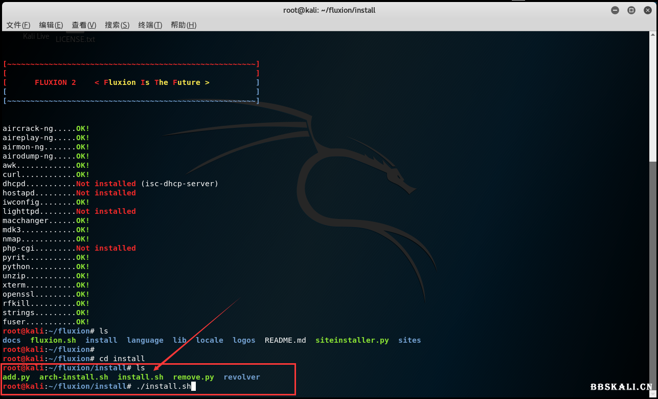658x399 pixels.
Task: Click the 'aircrack-ng' status line
Action: 46,128
